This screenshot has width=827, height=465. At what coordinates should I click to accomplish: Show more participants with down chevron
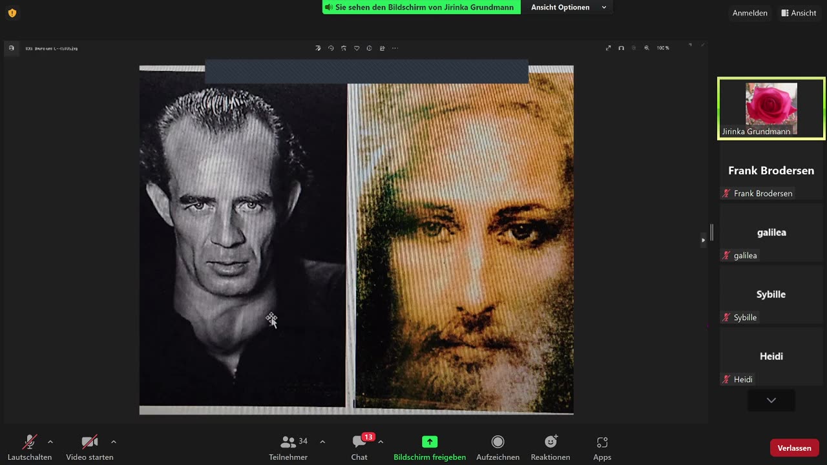pyautogui.click(x=771, y=400)
